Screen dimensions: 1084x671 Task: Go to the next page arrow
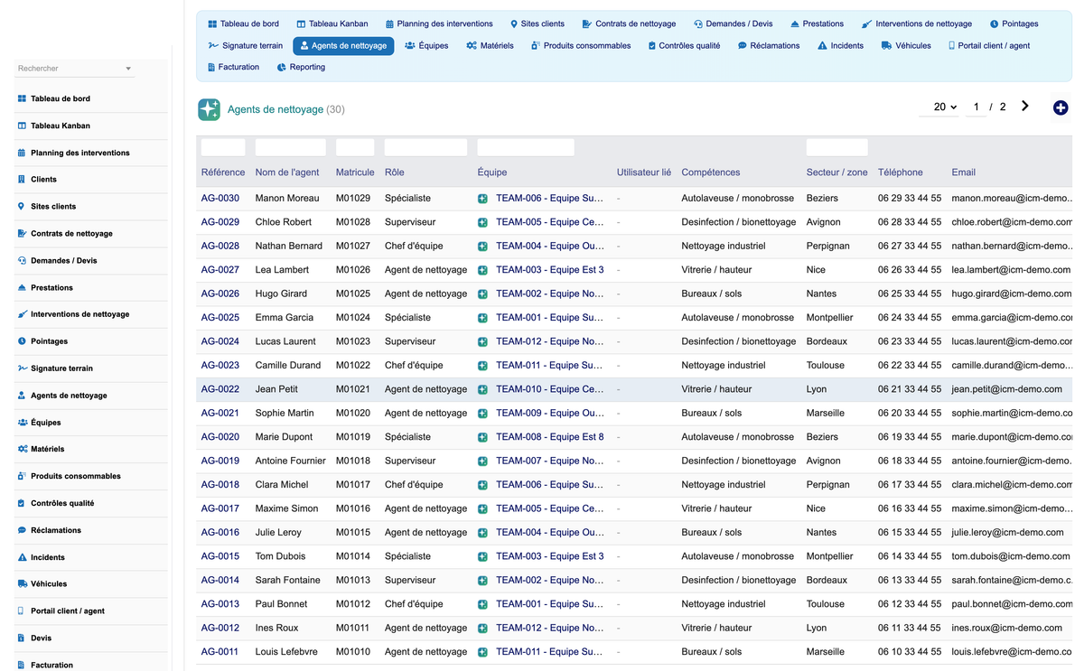1024,107
